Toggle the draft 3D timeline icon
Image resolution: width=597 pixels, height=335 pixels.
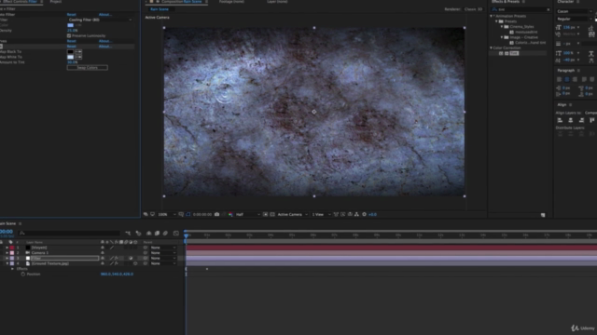139,234
